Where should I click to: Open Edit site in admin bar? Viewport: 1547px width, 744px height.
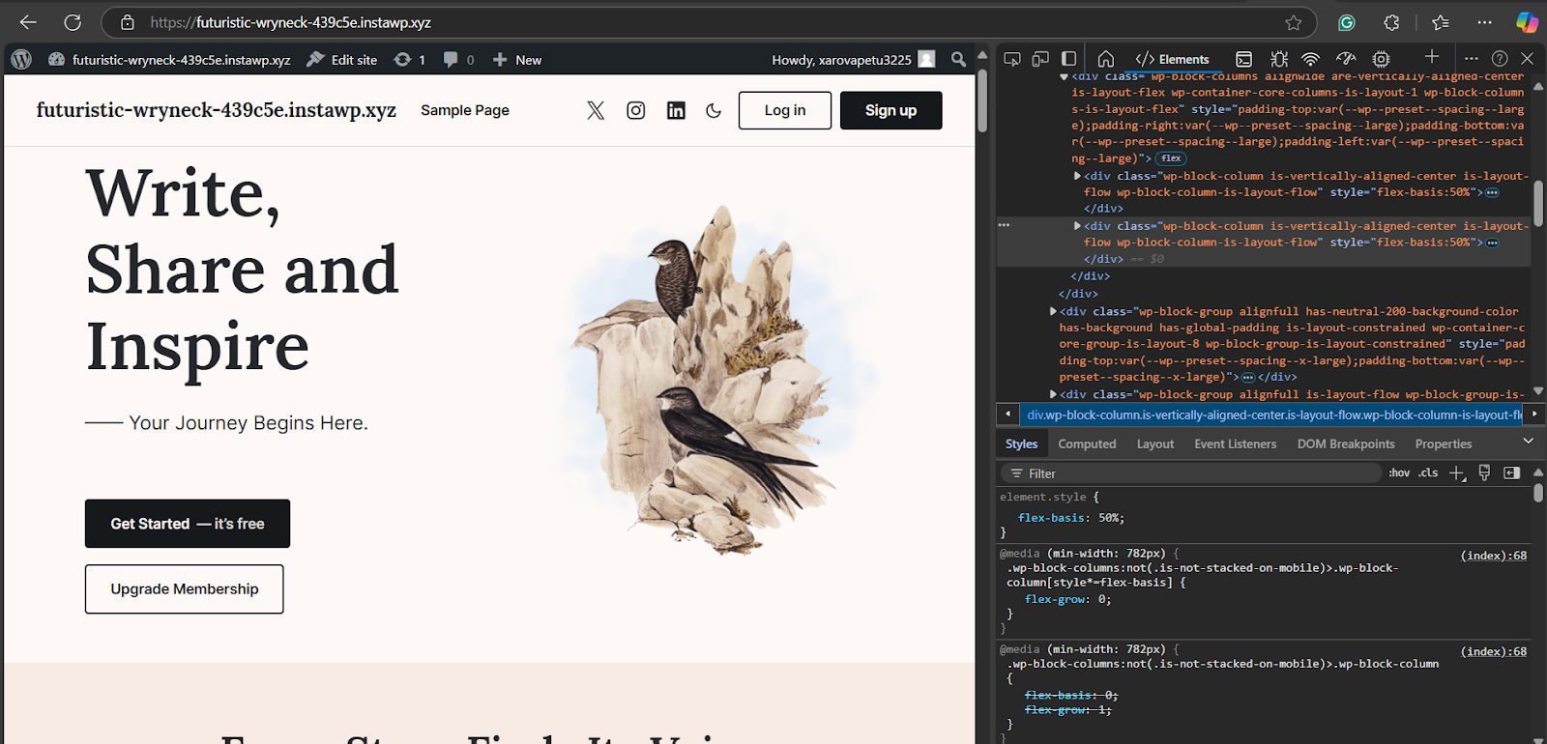pos(342,59)
